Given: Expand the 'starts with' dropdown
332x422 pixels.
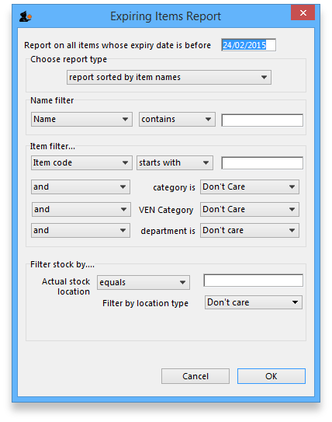Looking at the screenshot, I should coord(175,163).
